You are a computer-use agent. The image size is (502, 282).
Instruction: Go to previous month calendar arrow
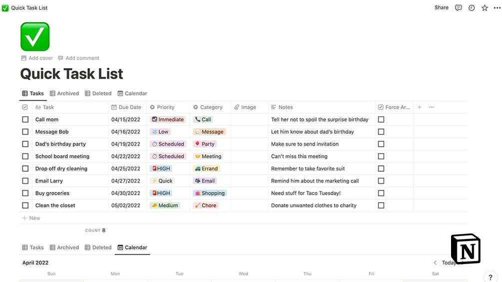point(435,263)
